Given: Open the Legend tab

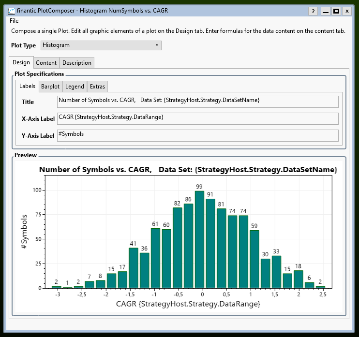Looking at the screenshot, I should 75,87.
